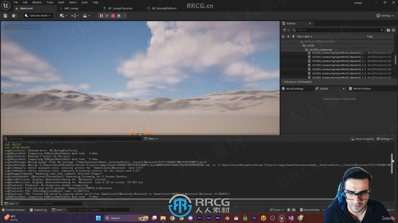Open the status bar Cmd type dropdown

tap(58, 210)
